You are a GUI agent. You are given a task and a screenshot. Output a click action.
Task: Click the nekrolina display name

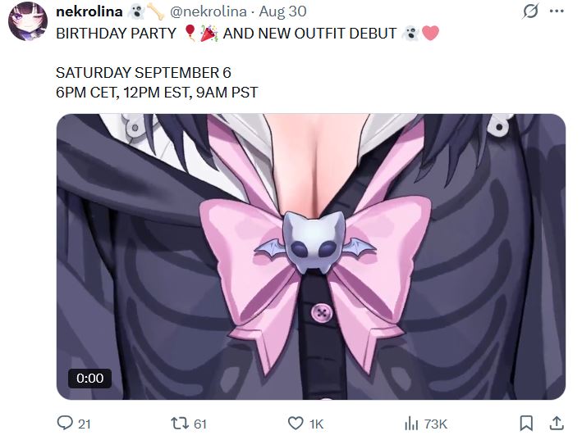(x=89, y=11)
